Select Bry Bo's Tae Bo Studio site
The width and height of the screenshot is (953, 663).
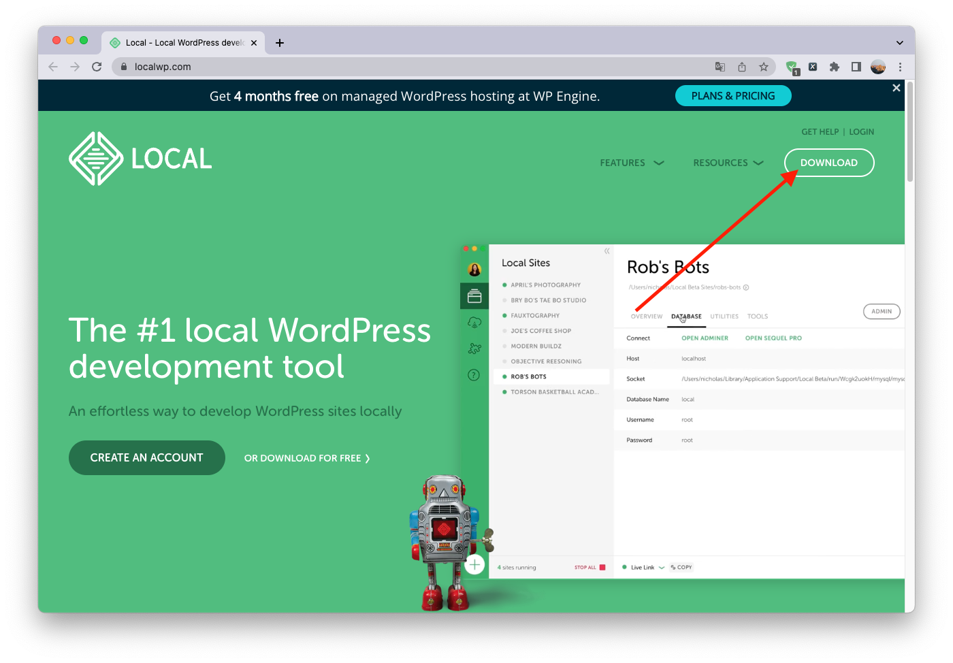pyautogui.click(x=549, y=300)
